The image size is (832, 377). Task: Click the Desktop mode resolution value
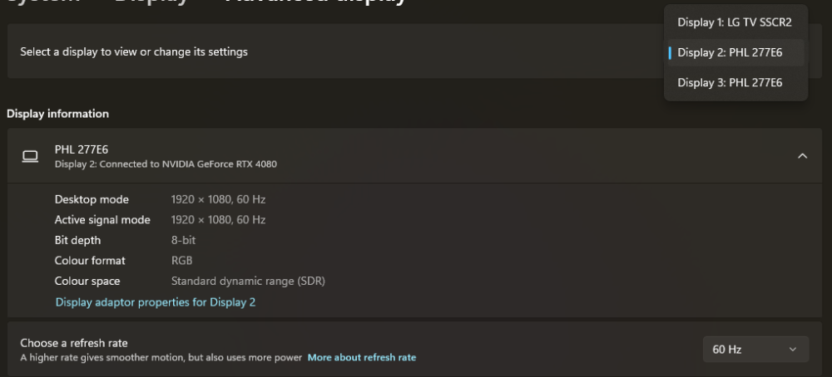(218, 199)
